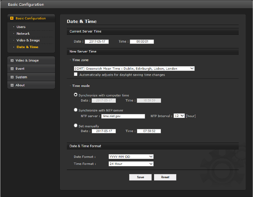Enable automatic daylight saving time adjustment
The height and width of the screenshot is (197, 253).
point(75,74)
